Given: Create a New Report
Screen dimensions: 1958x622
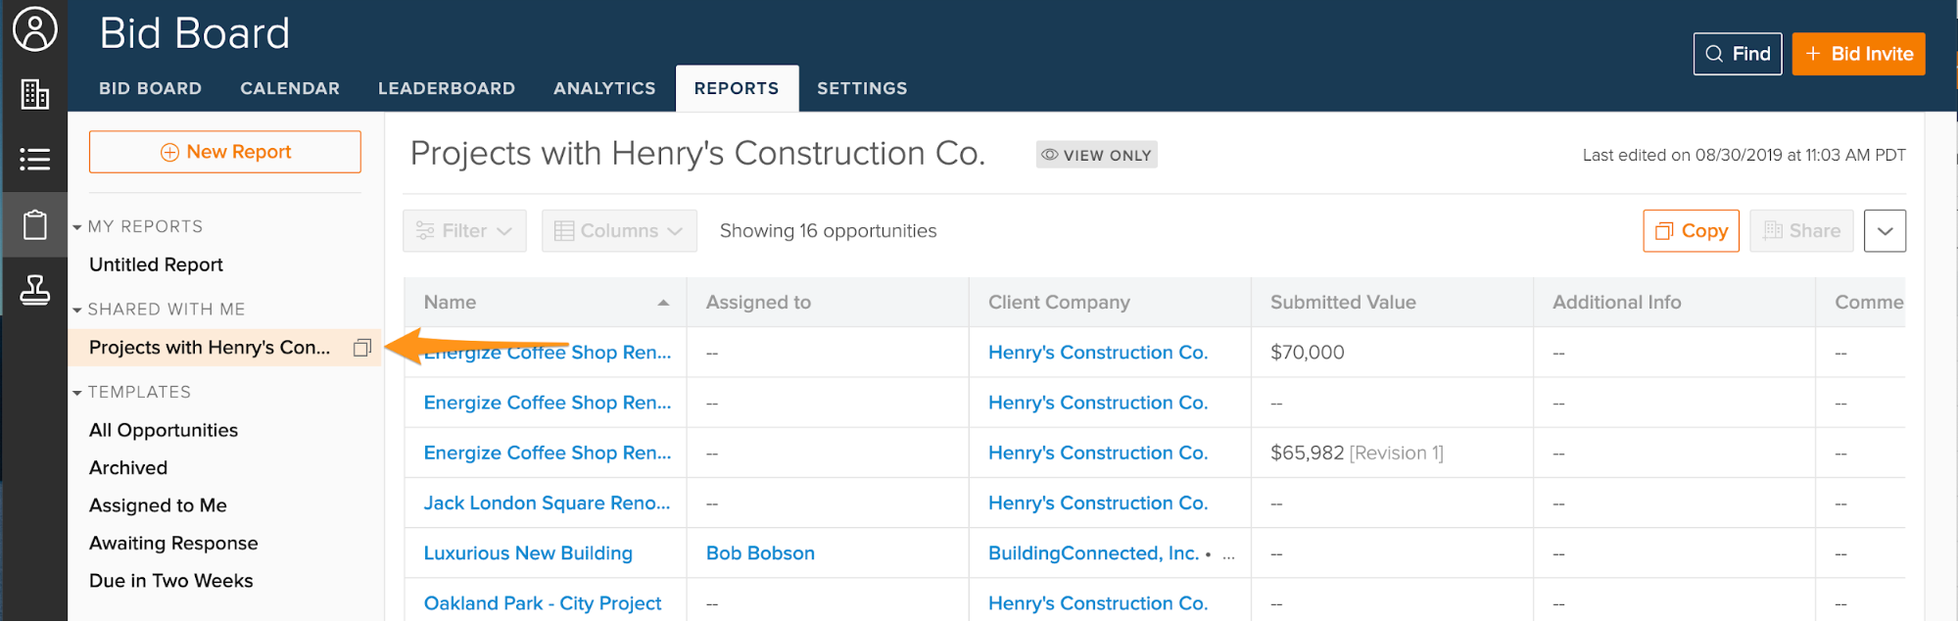Looking at the screenshot, I should [225, 152].
